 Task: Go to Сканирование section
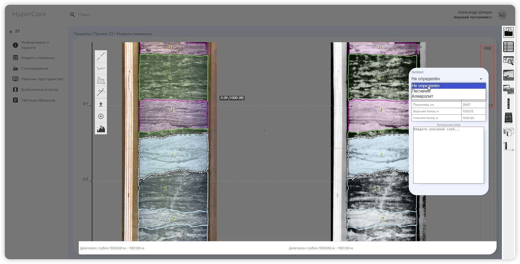click(x=35, y=68)
